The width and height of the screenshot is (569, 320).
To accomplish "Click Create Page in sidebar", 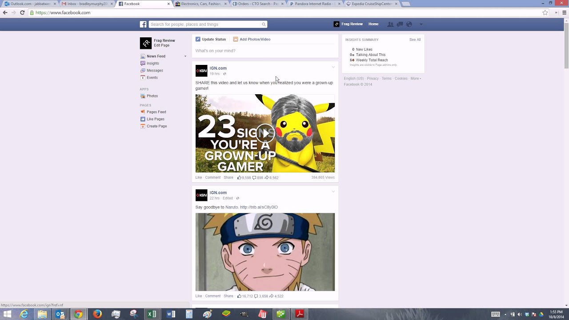I will pos(157,126).
